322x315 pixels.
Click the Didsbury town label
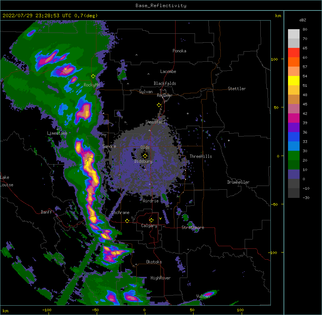(143, 161)
